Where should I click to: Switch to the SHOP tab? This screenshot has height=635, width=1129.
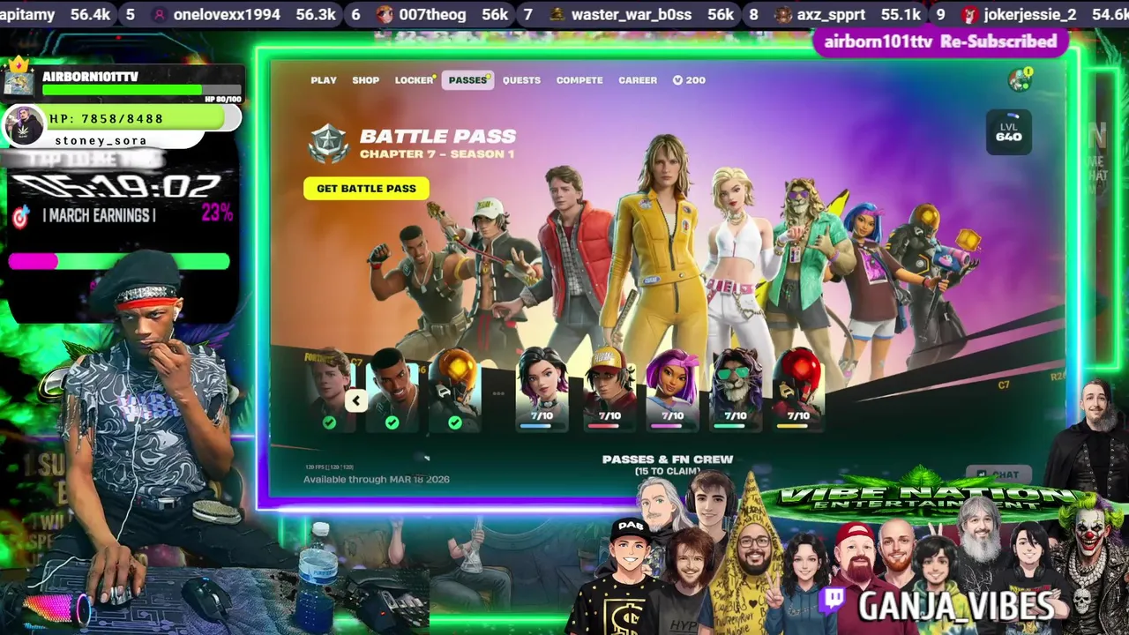(x=365, y=80)
